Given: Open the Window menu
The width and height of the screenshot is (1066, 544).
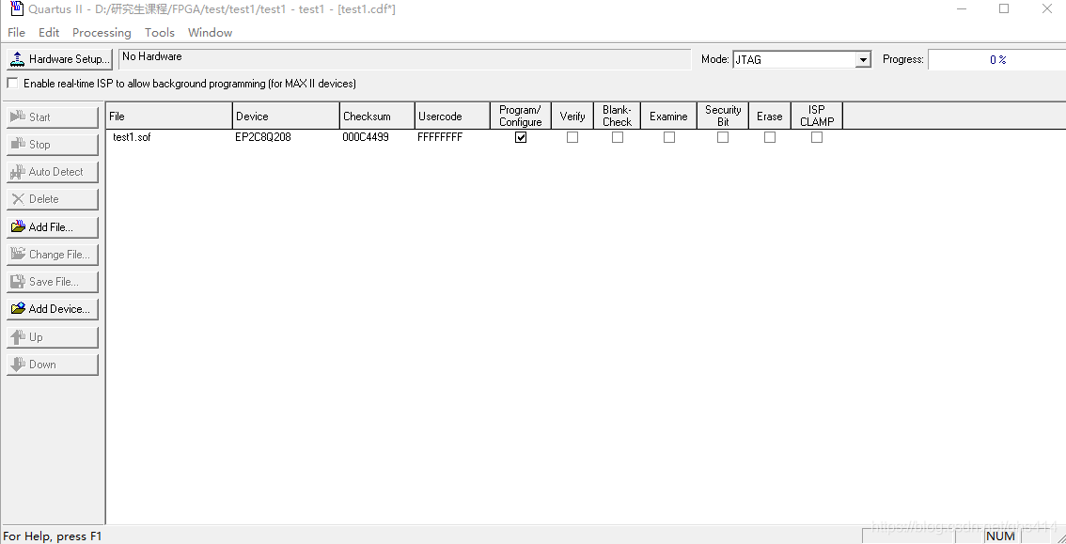Looking at the screenshot, I should (210, 33).
